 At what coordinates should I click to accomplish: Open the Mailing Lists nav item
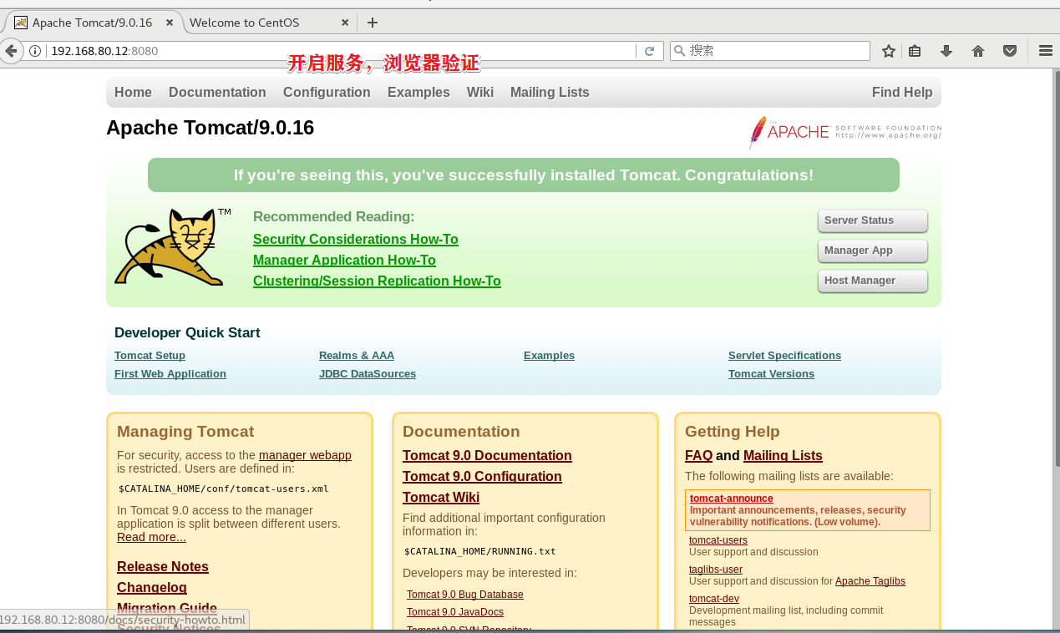coord(550,93)
